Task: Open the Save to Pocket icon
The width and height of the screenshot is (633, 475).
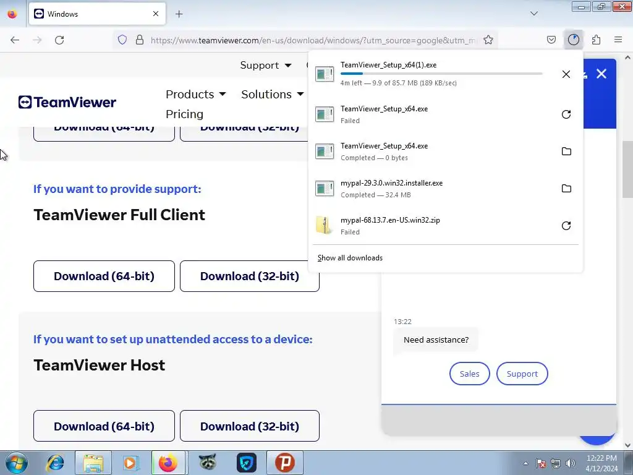Action: (551, 40)
